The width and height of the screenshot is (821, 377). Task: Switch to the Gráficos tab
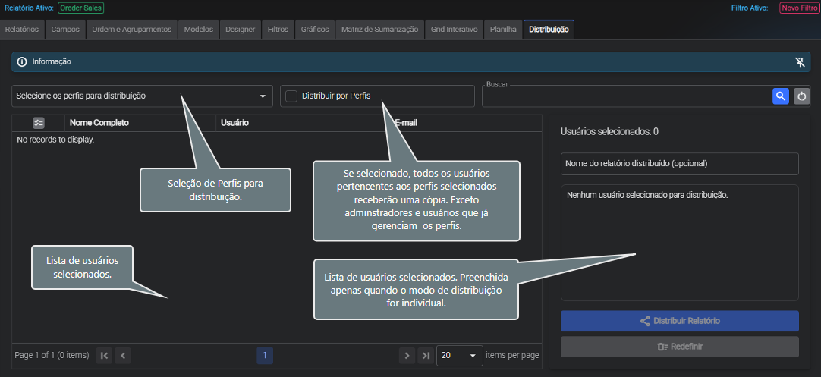[315, 30]
